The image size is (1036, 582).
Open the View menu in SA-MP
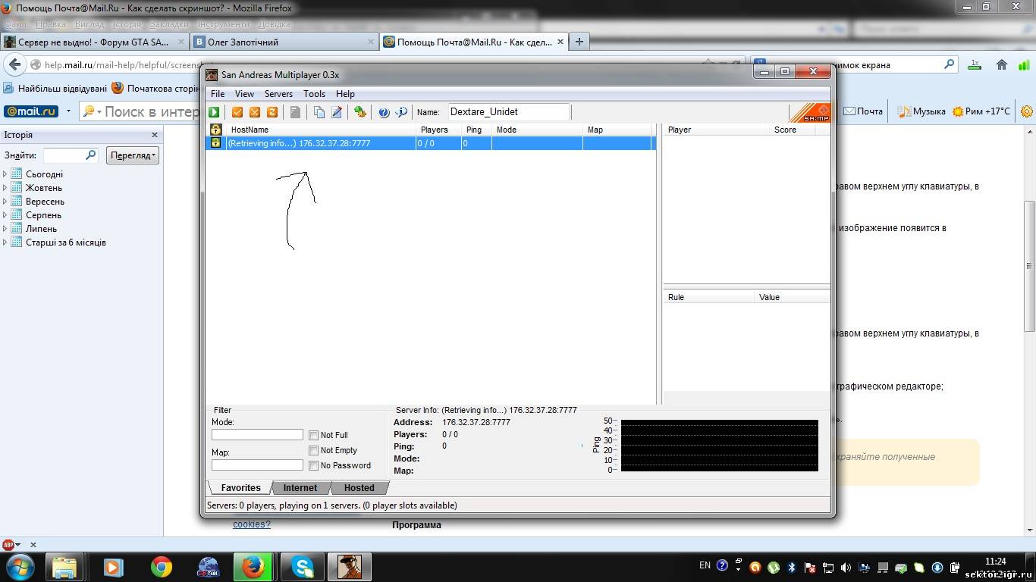point(244,94)
